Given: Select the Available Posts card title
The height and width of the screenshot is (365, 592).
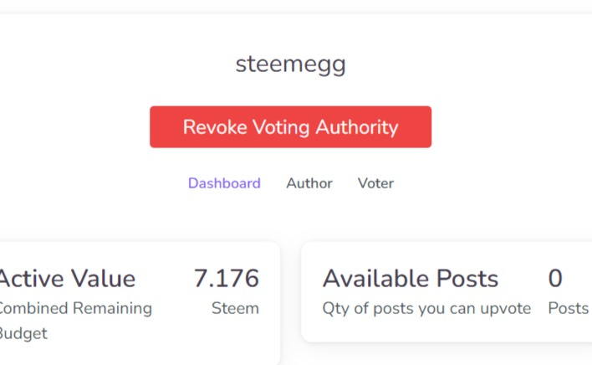Looking at the screenshot, I should point(411,279).
